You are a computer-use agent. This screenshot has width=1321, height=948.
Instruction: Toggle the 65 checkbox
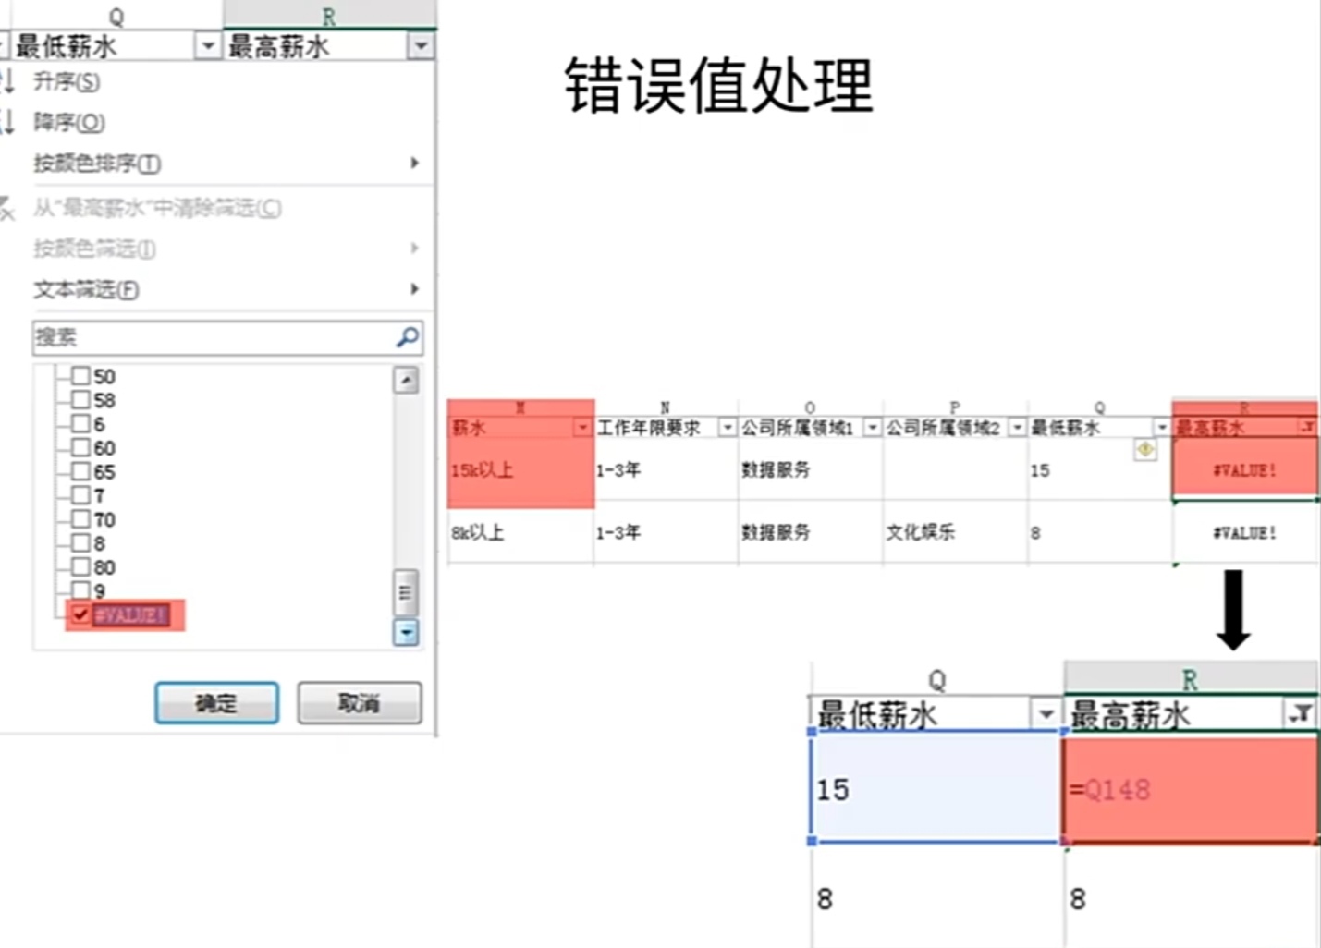tap(81, 472)
